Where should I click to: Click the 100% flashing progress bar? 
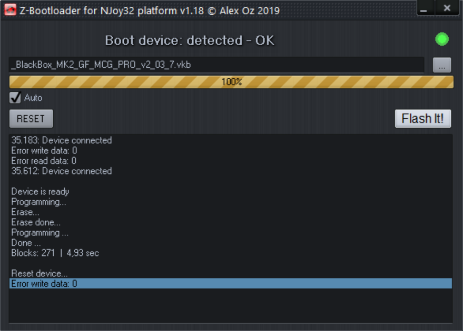click(231, 82)
